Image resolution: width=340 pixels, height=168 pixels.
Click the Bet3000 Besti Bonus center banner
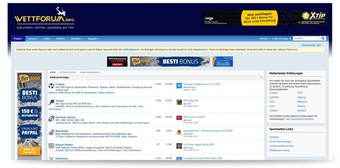(170, 62)
